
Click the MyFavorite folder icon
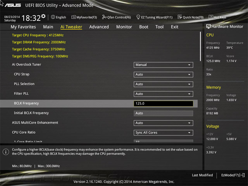click(73, 17)
